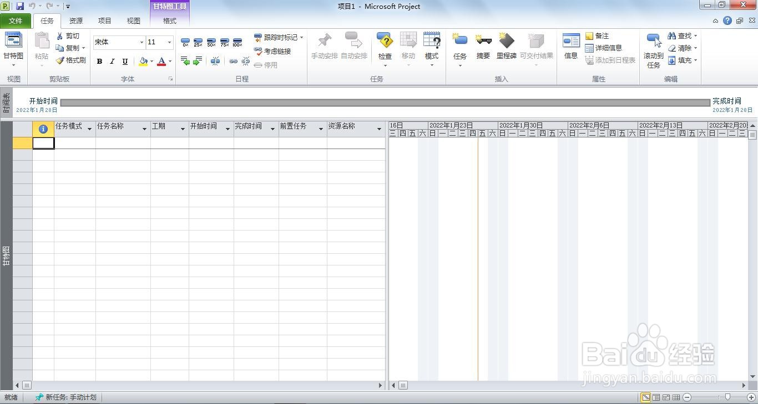Viewport: 758px width, 404px height.
Task: Click the Unlink tasks icon
Action: click(246, 61)
